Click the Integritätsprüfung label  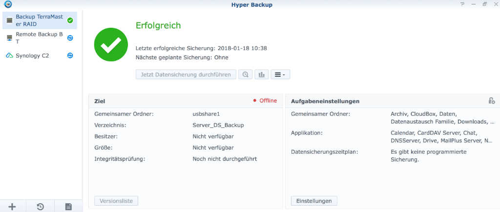click(120, 159)
